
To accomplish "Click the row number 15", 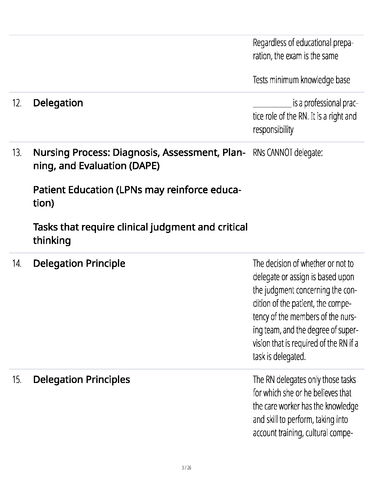I will 17,380.
